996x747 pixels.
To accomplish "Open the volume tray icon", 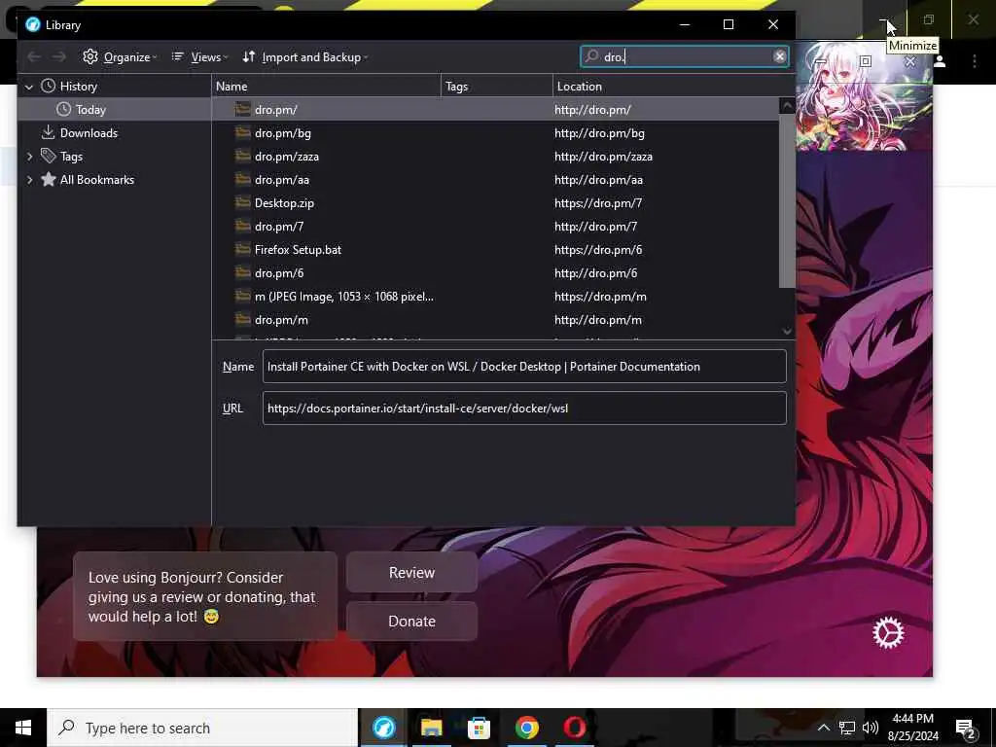I will 871,728.
